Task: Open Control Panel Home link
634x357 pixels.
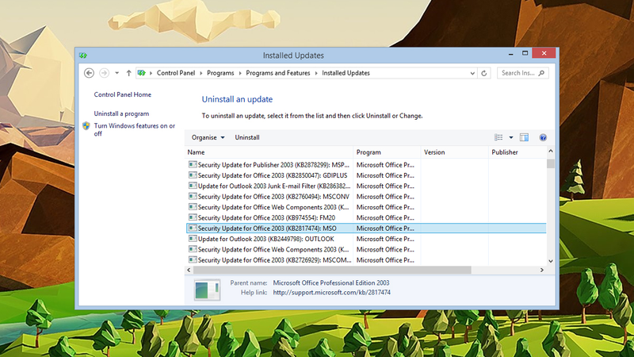Action: pos(123,94)
